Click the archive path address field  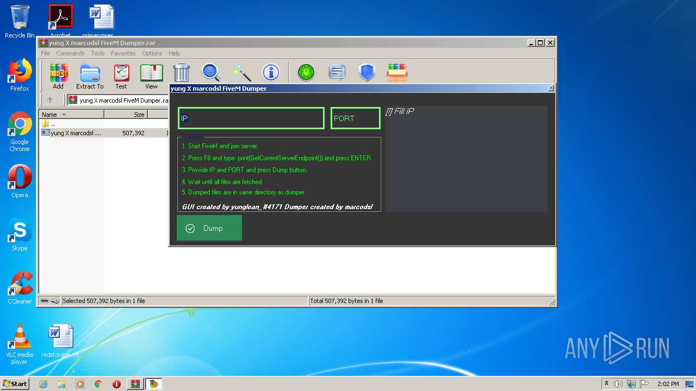tap(119, 100)
